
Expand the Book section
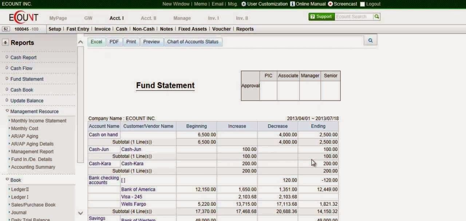pos(15,180)
